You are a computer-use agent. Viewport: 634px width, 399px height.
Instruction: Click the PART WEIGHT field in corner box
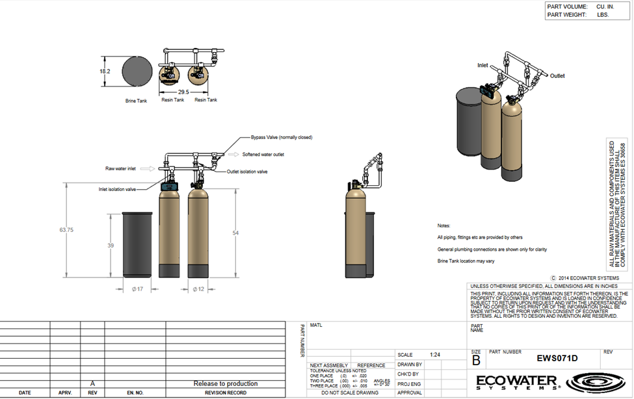click(587, 14)
